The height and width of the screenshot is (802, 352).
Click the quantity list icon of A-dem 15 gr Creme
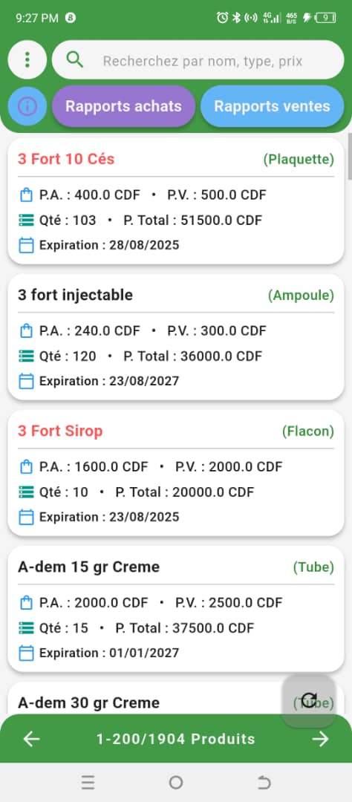pyautogui.click(x=26, y=627)
